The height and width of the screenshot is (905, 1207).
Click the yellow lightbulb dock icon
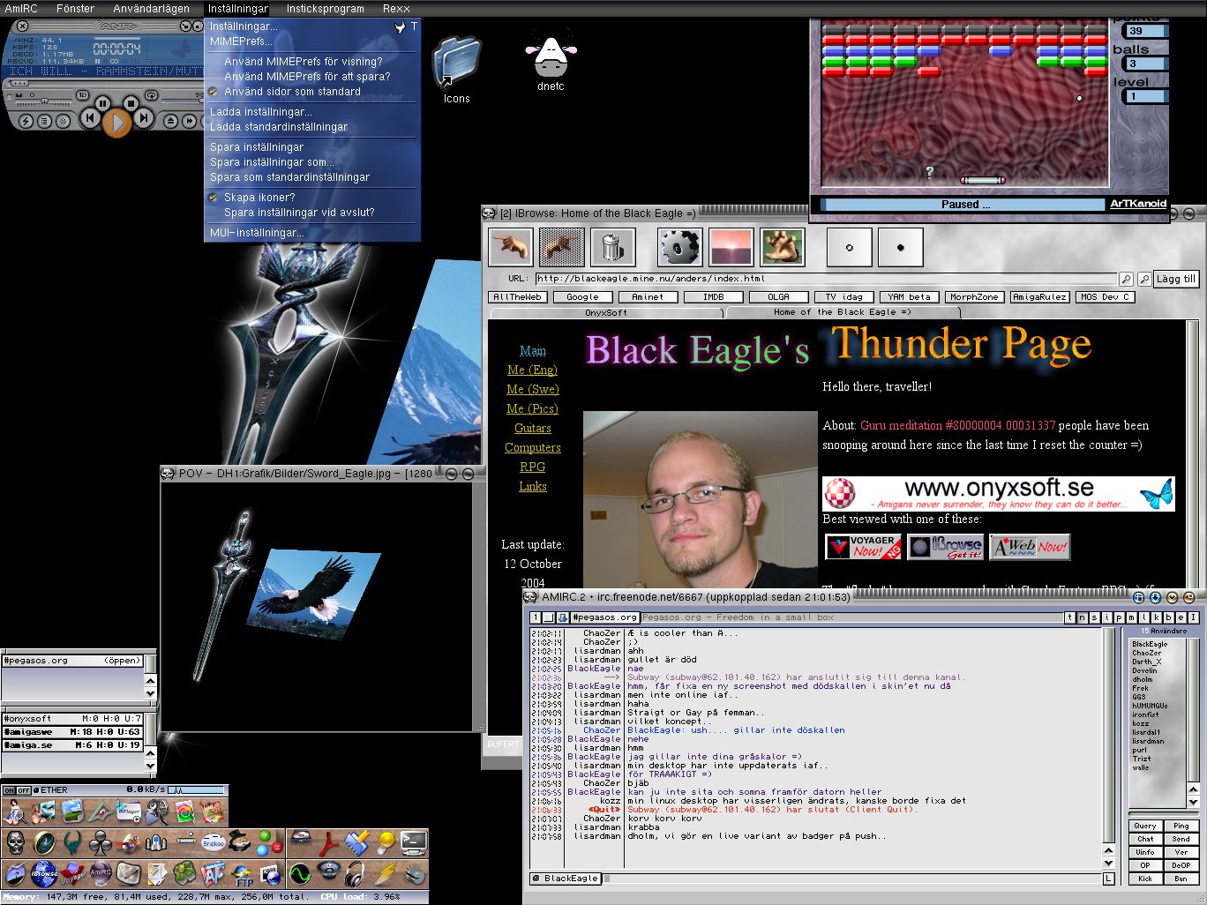[386, 843]
